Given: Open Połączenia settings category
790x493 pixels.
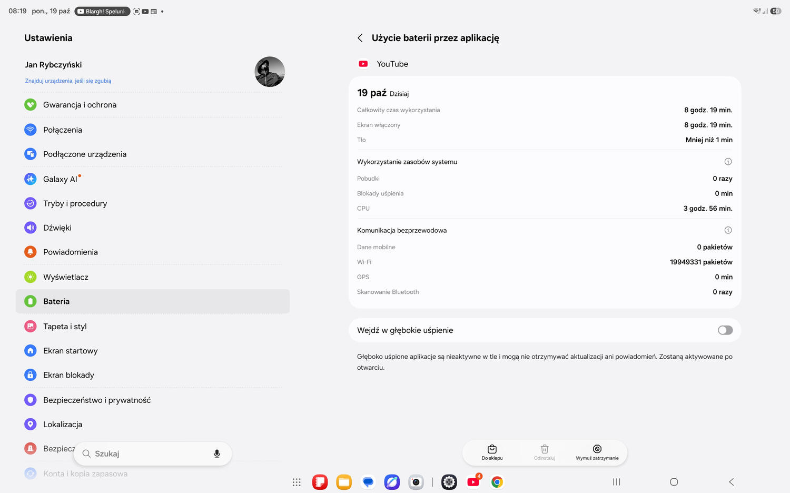Looking at the screenshot, I should point(153,130).
